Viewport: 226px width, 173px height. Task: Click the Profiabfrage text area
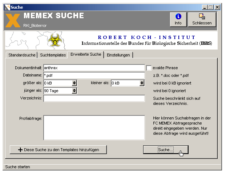pyautogui.click(x=94, y=128)
